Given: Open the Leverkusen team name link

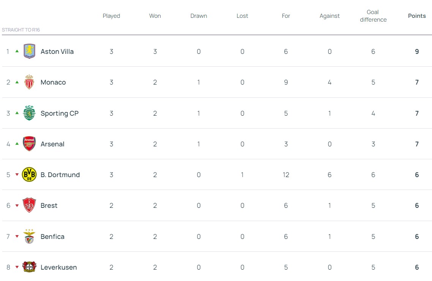Looking at the screenshot, I should (58, 267).
